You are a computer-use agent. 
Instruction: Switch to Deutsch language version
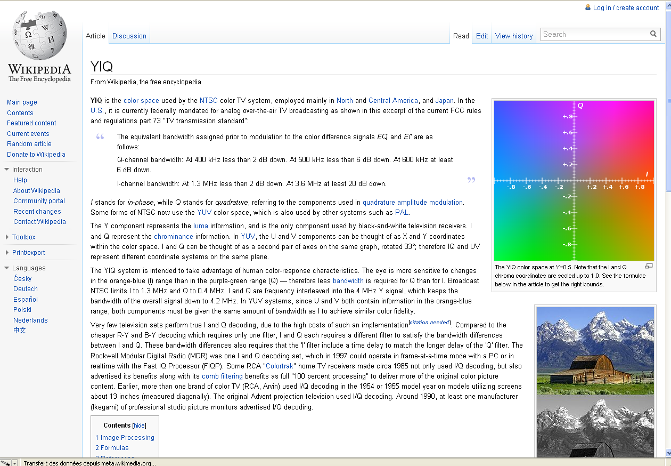(x=26, y=289)
